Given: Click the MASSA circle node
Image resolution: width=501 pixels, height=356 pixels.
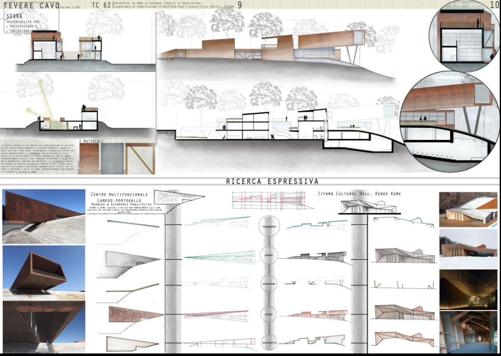Looking at the screenshot, I should click(x=270, y=256).
